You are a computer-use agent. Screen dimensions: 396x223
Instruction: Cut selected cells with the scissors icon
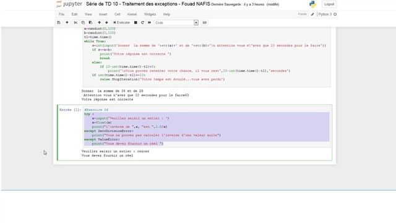(75, 22)
